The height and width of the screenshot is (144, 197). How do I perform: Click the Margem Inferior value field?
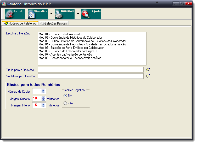tap(37, 105)
